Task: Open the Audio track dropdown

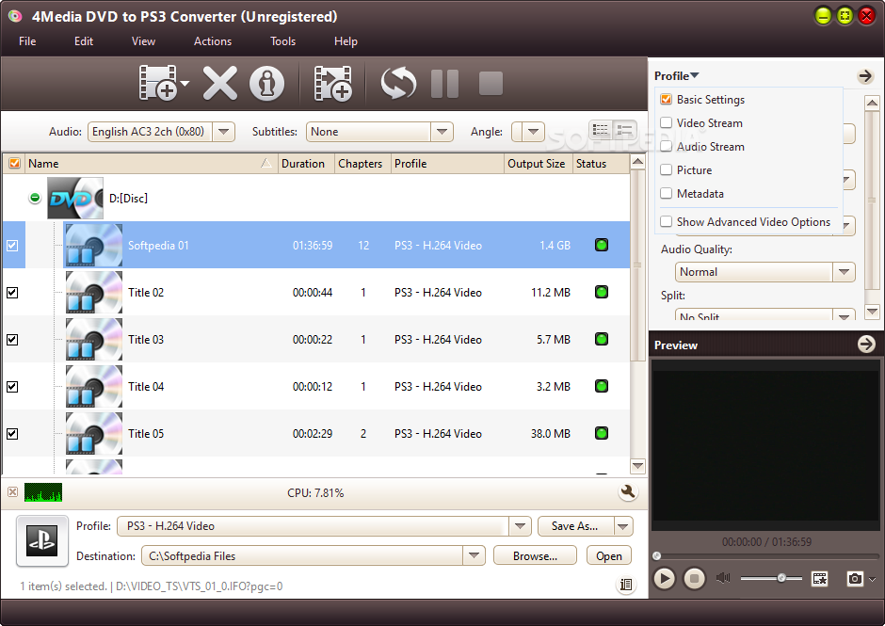Action: 223,132
